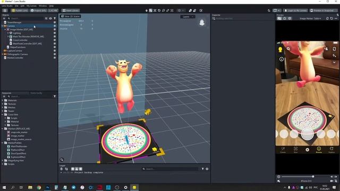Toggle the CrossController enable checkbox

pos(55,40)
